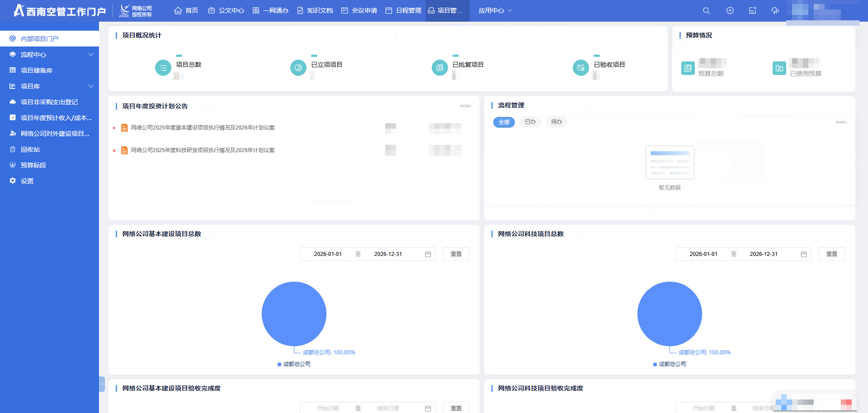Click start date 2026-01-01 in 基本建设项目总数
This screenshot has width=868, height=413.
(328, 254)
